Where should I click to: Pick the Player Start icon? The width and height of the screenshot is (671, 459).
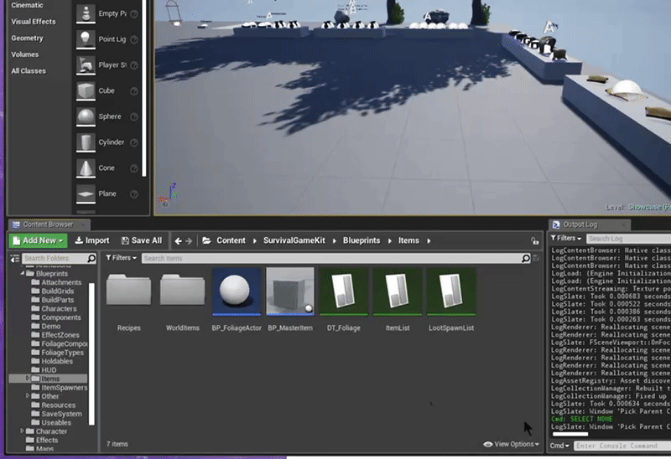(x=86, y=65)
